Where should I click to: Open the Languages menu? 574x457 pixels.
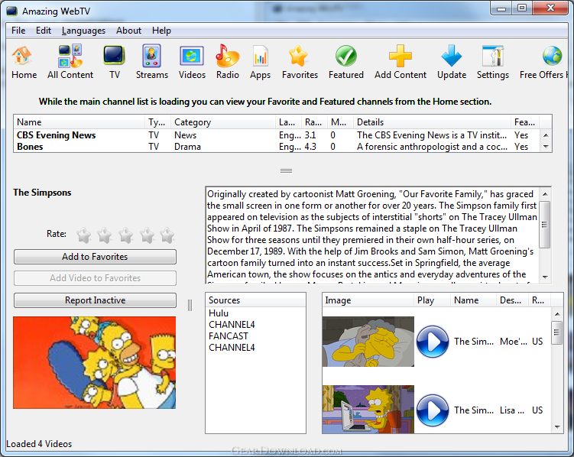click(83, 31)
